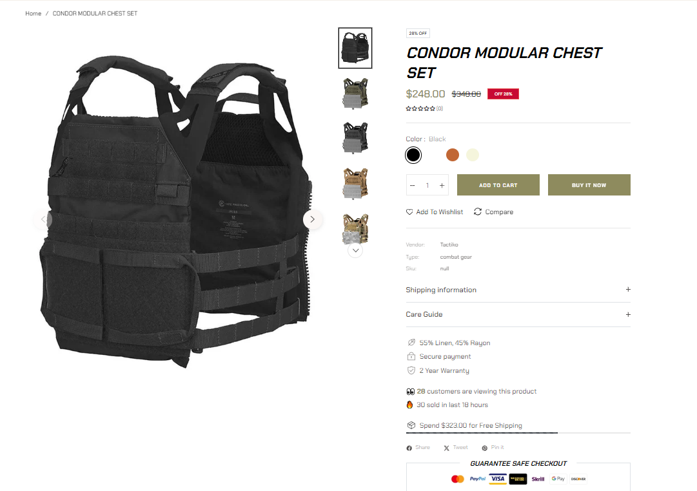
Task: Click the heart icon for Add To Wishlist
Action: (x=409, y=212)
